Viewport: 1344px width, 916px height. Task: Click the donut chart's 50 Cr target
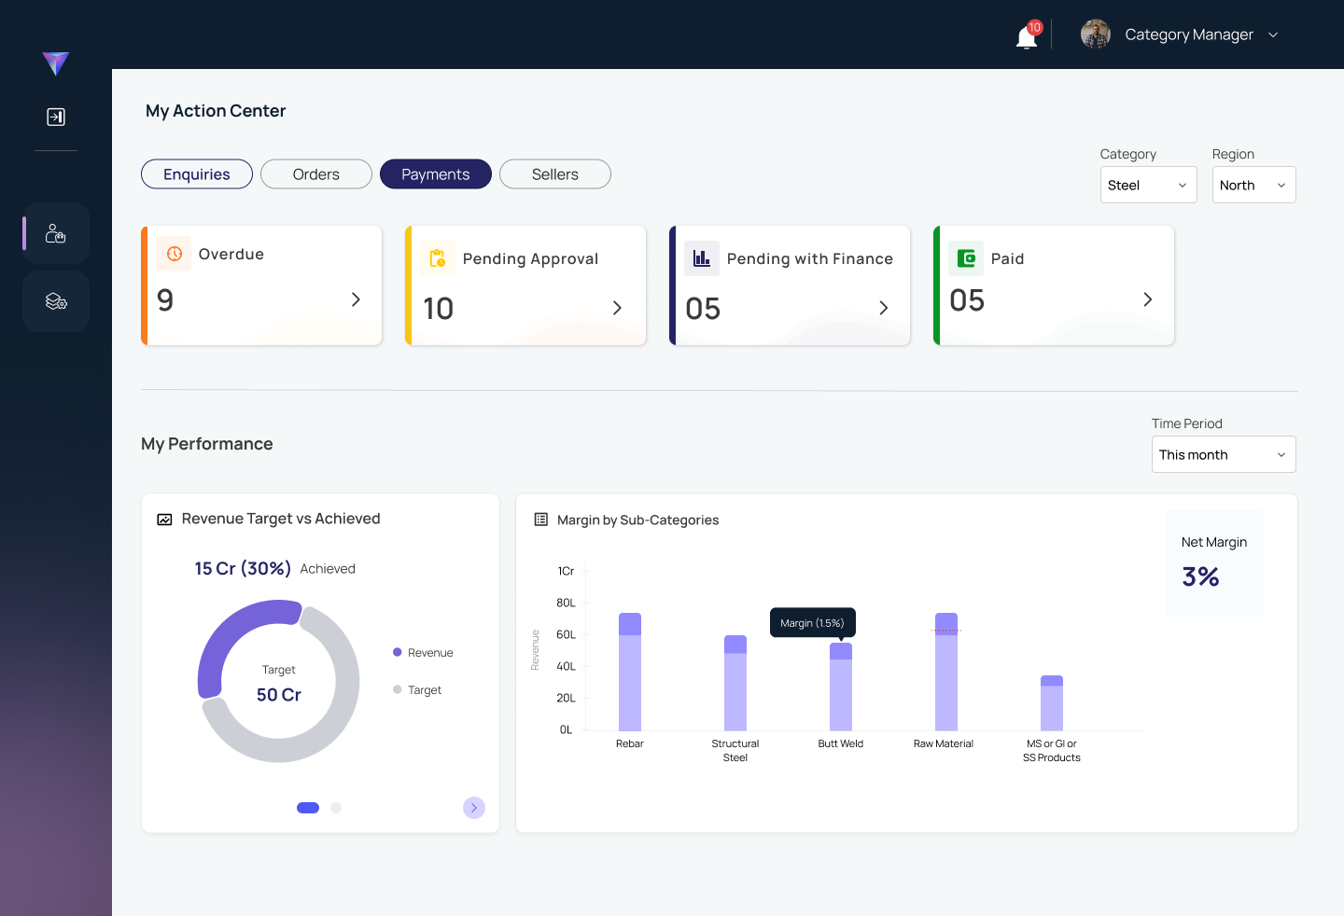coord(279,695)
